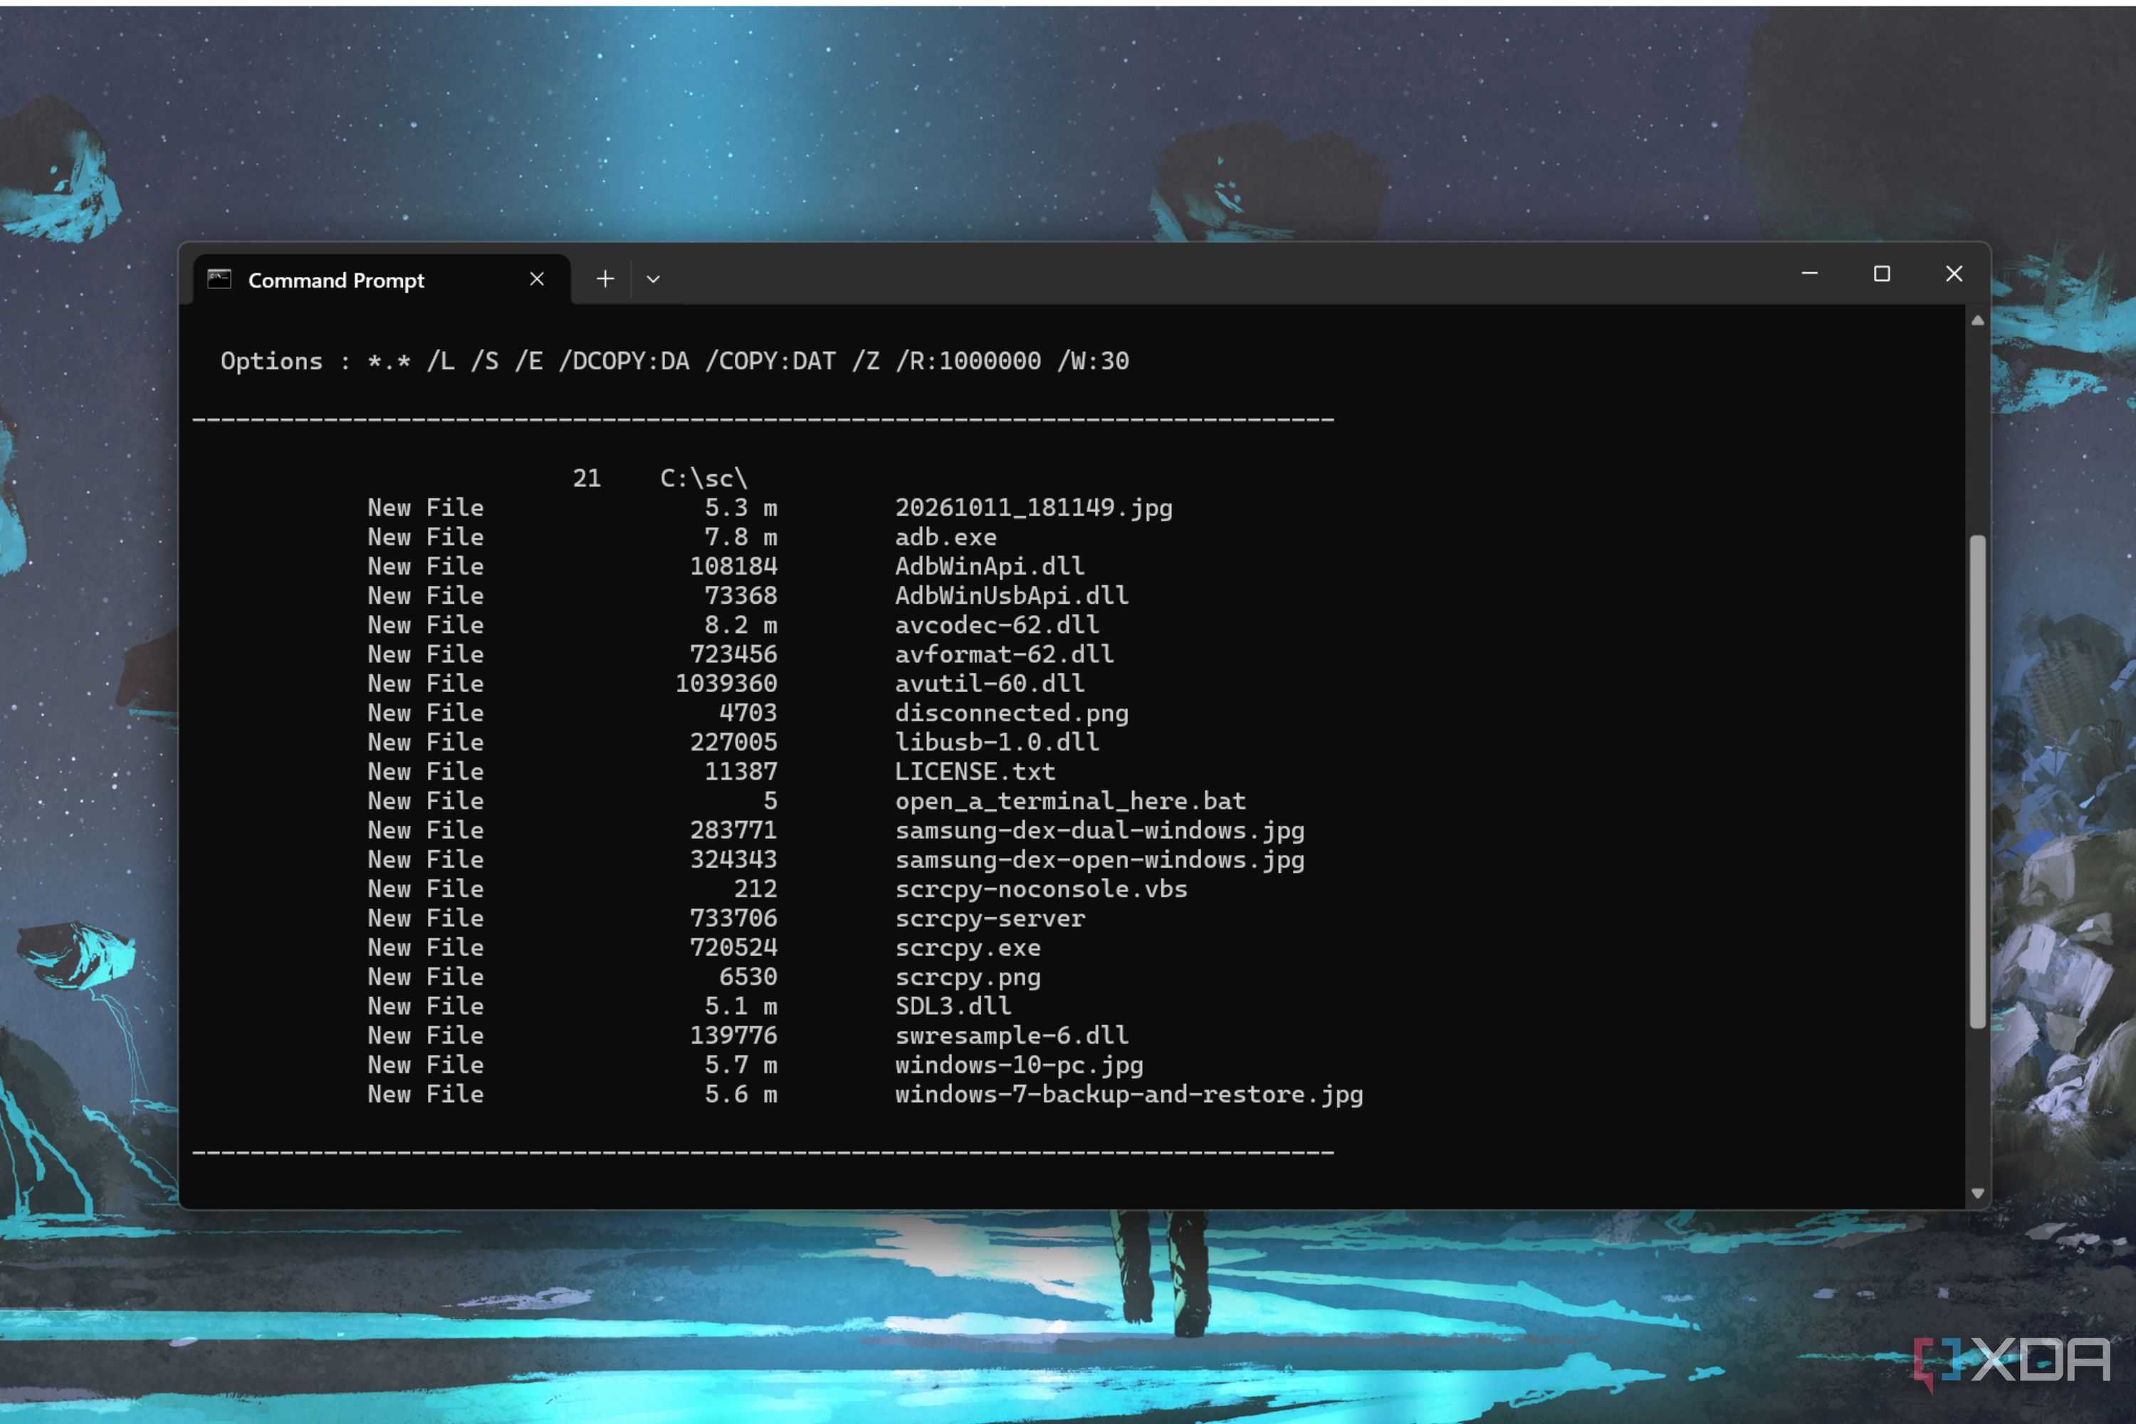Close the terminal window
This screenshot has height=1424, width=2136.
(x=1954, y=273)
